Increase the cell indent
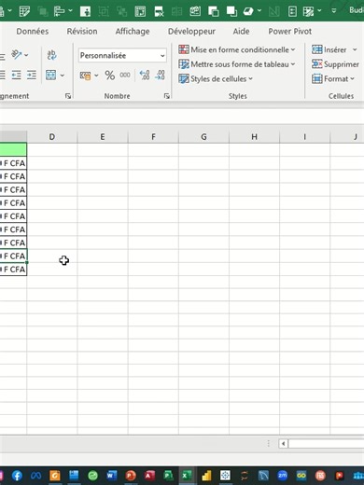 [x=32, y=75]
